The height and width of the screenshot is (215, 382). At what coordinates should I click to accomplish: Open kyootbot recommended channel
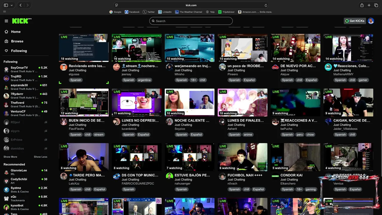click(x=25, y=207)
